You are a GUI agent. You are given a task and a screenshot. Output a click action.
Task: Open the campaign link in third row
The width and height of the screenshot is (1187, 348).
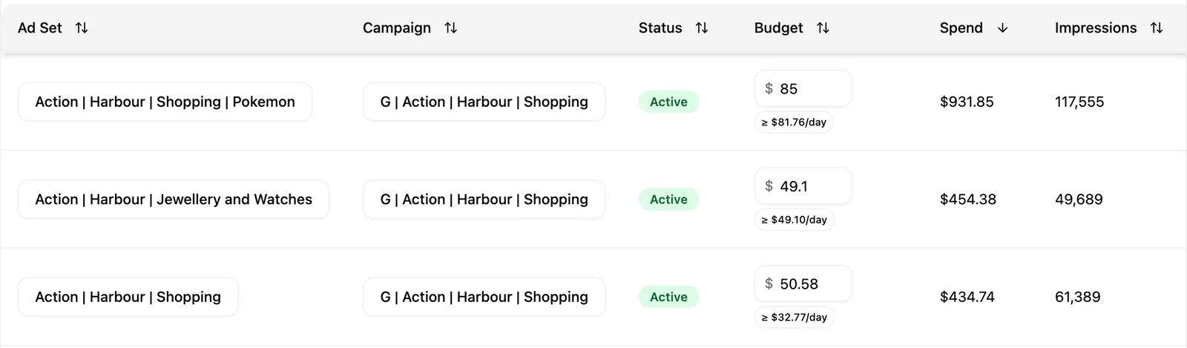click(x=484, y=297)
